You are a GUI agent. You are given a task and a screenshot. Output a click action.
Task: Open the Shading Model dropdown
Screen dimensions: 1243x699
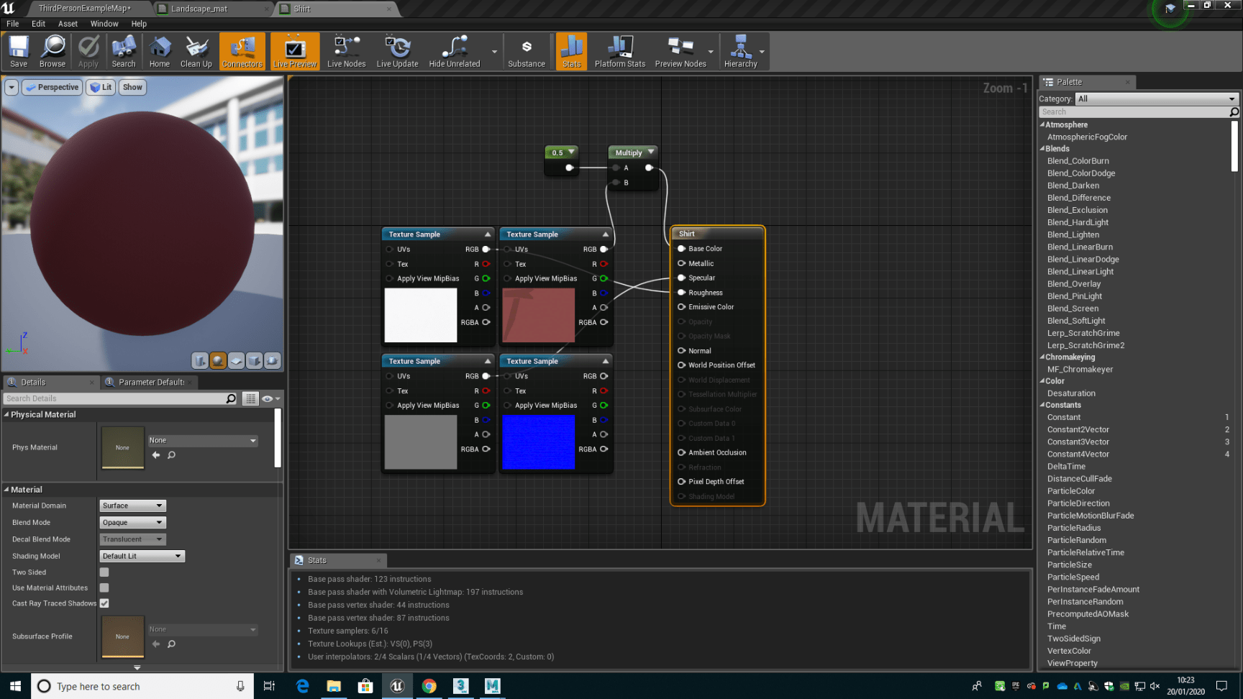[142, 556]
